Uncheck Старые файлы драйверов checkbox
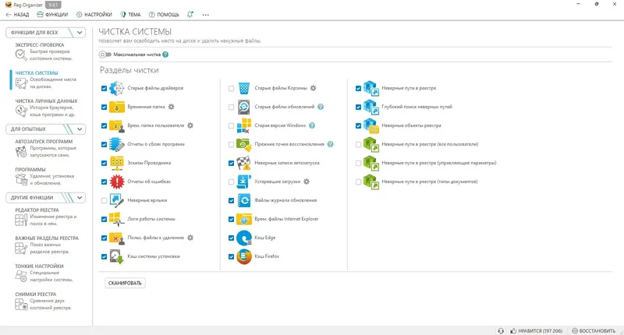Viewport: 624px width, 335px height. tap(104, 88)
